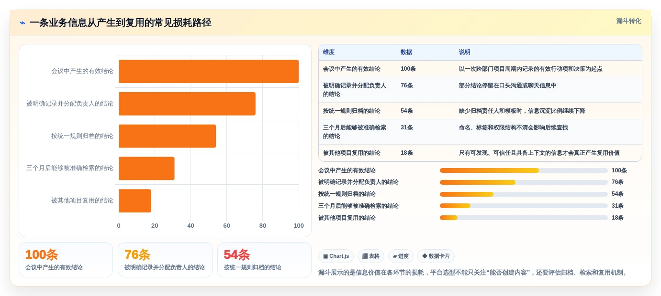
Task: Click the x-axis tick label 60
Action: click(227, 225)
